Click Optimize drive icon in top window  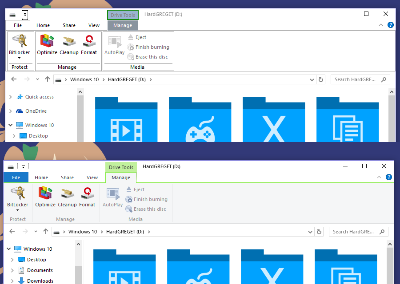(x=47, y=45)
